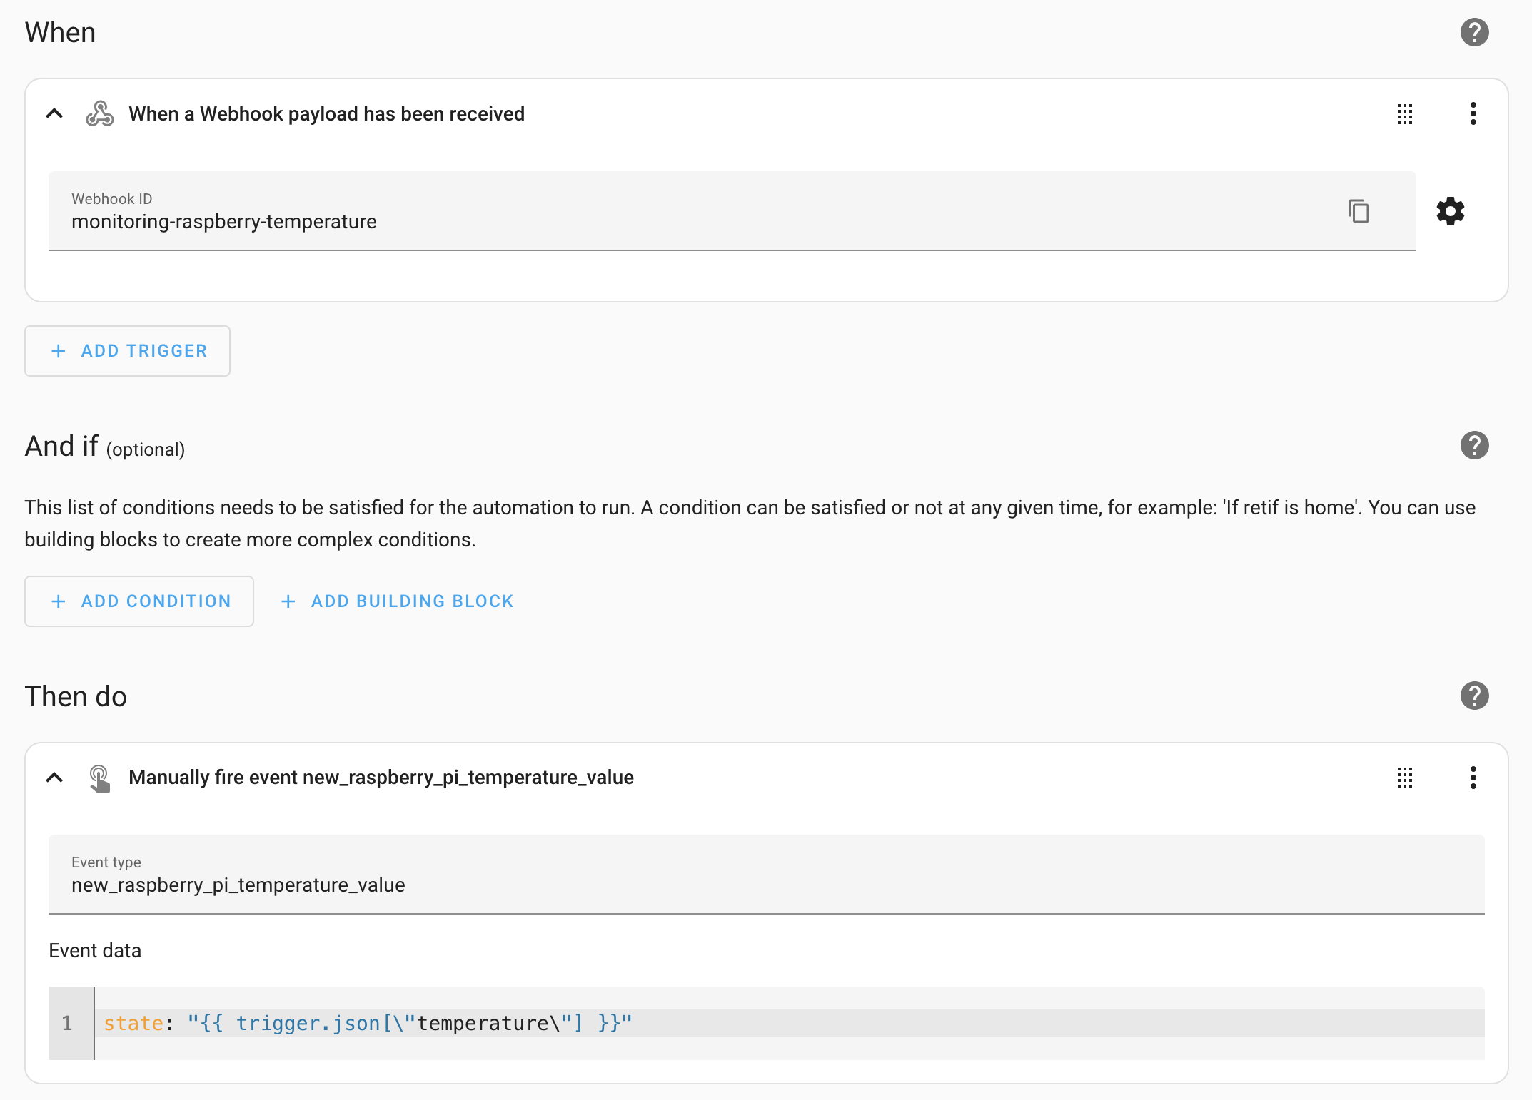1532x1100 pixels.
Task: Open the fire event action three-dot menu
Action: [x=1473, y=778]
